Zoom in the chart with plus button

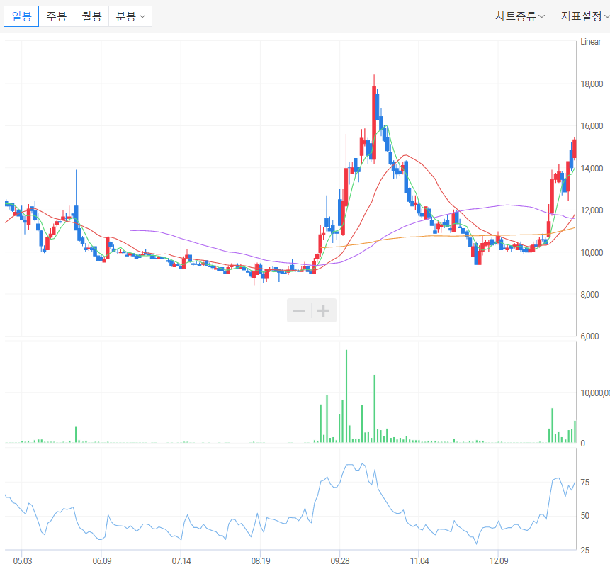point(324,310)
